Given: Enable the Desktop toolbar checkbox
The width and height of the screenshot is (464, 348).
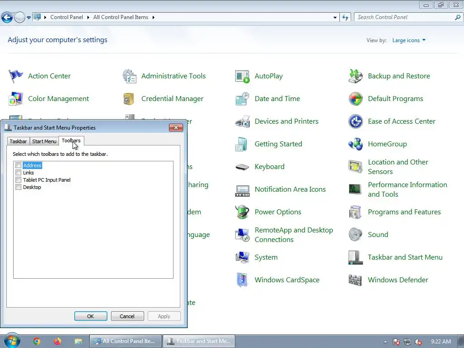Looking at the screenshot, I should pos(18,187).
